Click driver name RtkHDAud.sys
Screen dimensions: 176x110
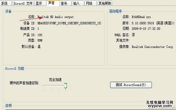141,17
